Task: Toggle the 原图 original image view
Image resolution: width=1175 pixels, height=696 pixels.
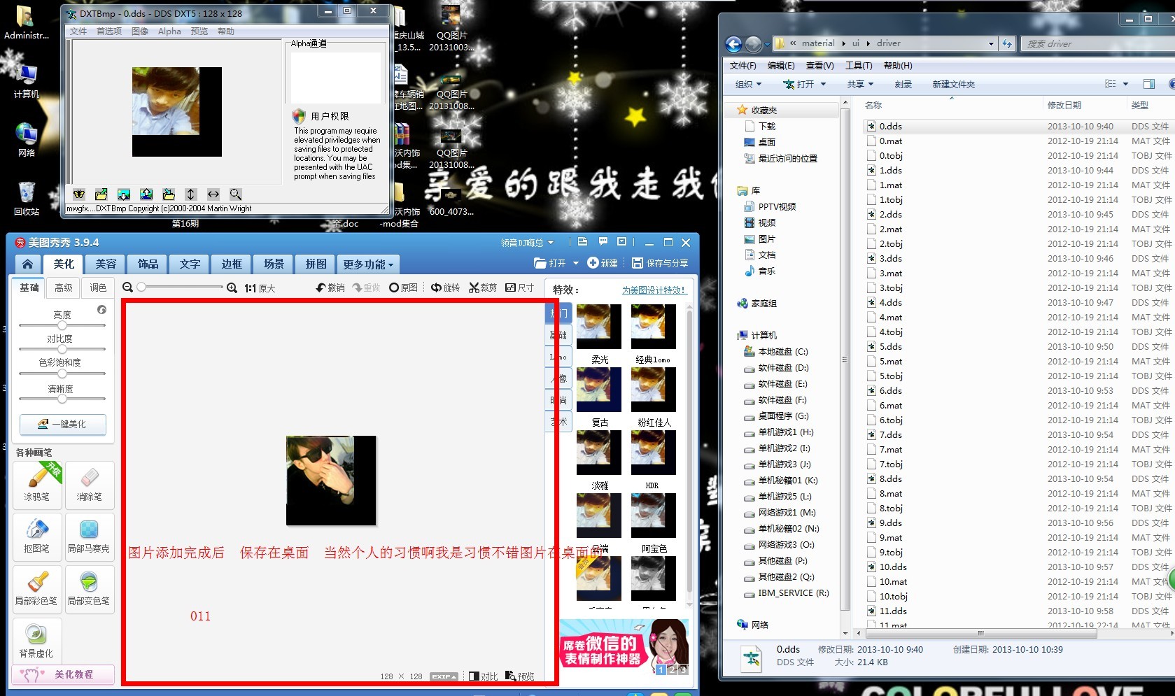Action: (404, 287)
